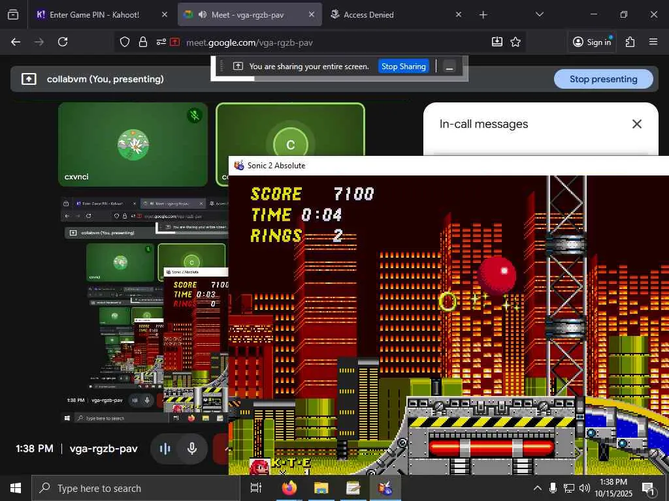Open the extensions puzzle icon
The height and width of the screenshot is (501, 669).
[630, 42]
